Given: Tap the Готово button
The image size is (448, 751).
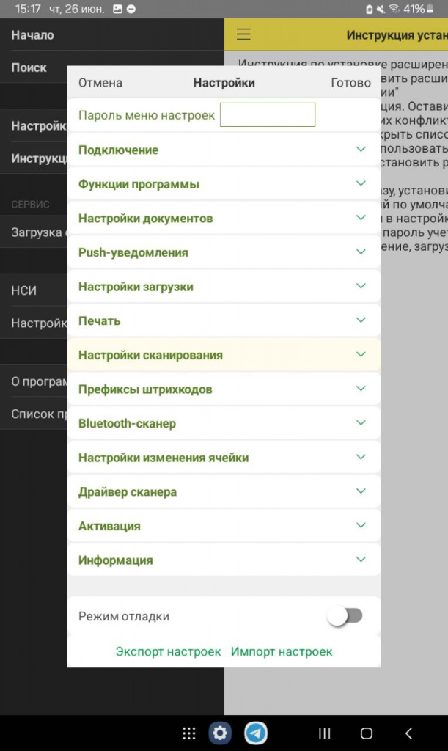Looking at the screenshot, I should pos(350,82).
